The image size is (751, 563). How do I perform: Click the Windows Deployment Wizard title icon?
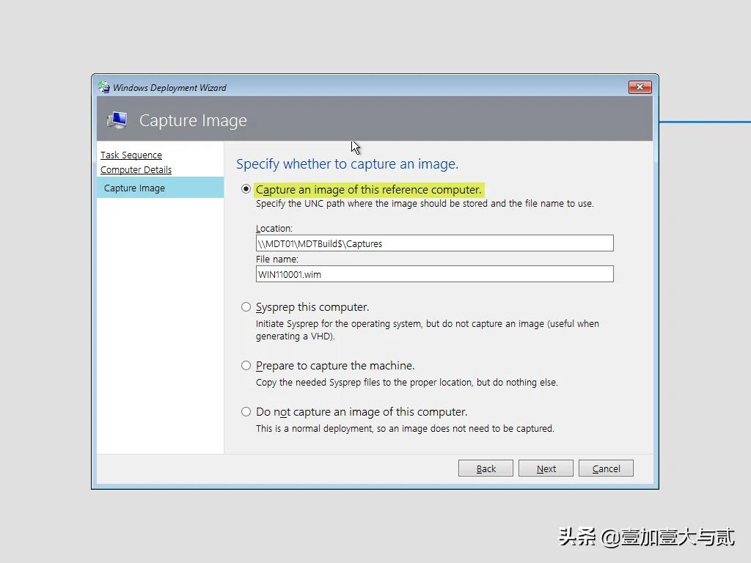[x=104, y=87]
